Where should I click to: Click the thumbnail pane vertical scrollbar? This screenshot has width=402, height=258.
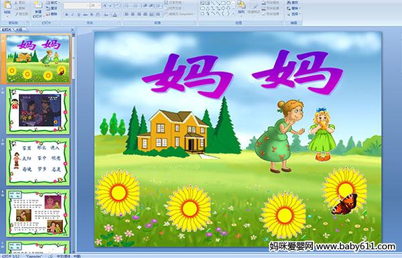pyautogui.click(x=74, y=143)
